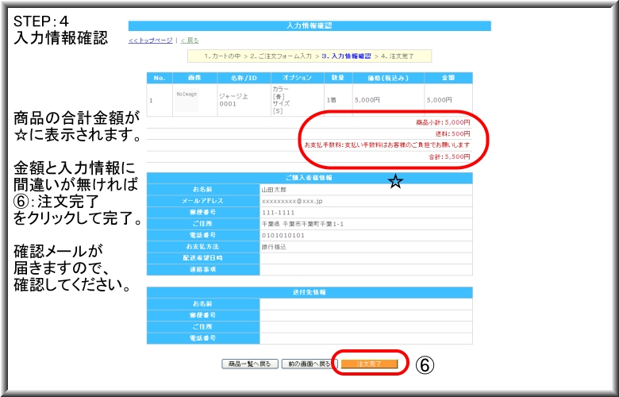Click the orange 注文完了 button
The height and width of the screenshot is (397, 619).
click(x=369, y=364)
